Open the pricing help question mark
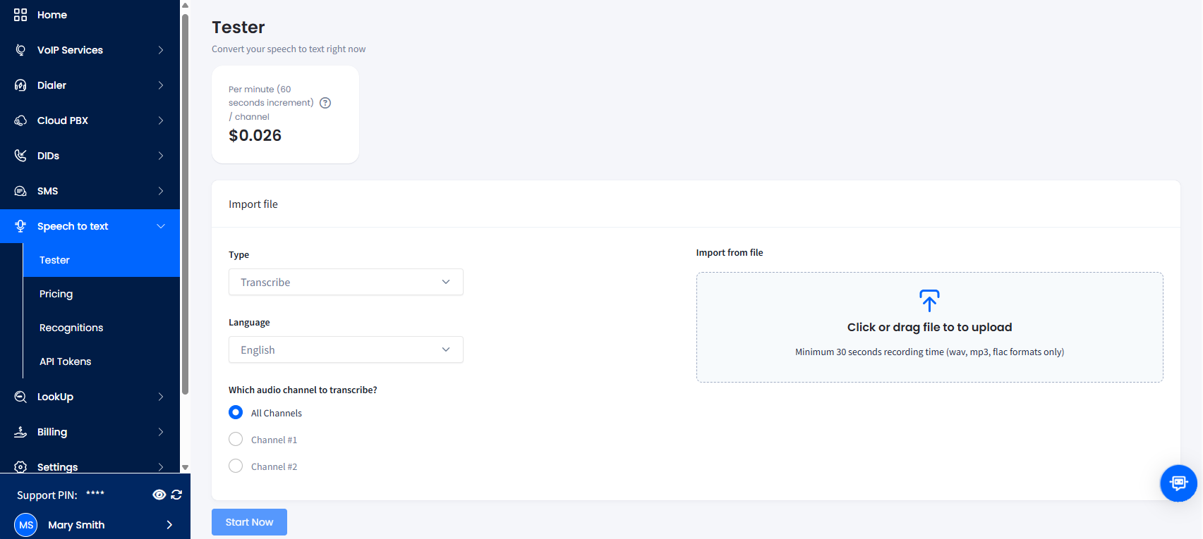The image size is (1203, 539). pyautogui.click(x=325, y=103)
